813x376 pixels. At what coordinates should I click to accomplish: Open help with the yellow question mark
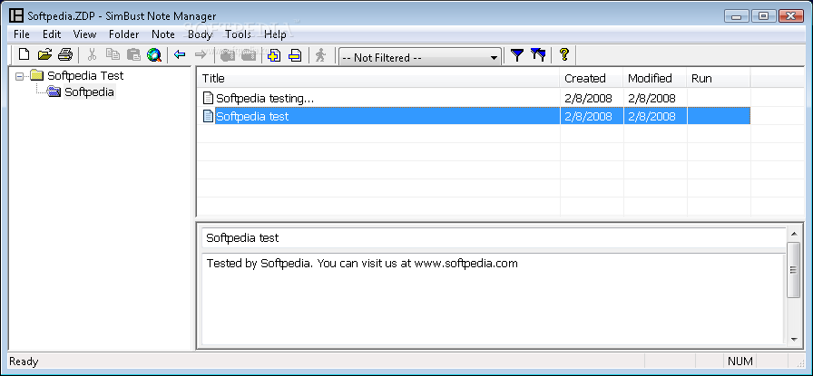pyautogui.click(x=564, y=53)
